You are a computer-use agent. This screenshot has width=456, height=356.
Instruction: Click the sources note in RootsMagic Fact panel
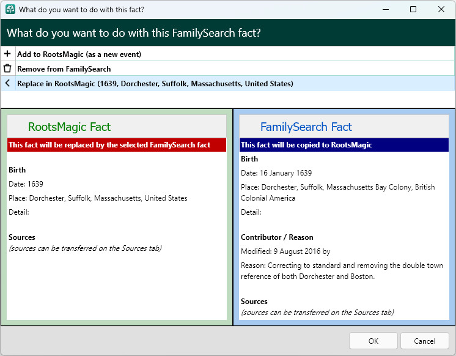point(85,248)
